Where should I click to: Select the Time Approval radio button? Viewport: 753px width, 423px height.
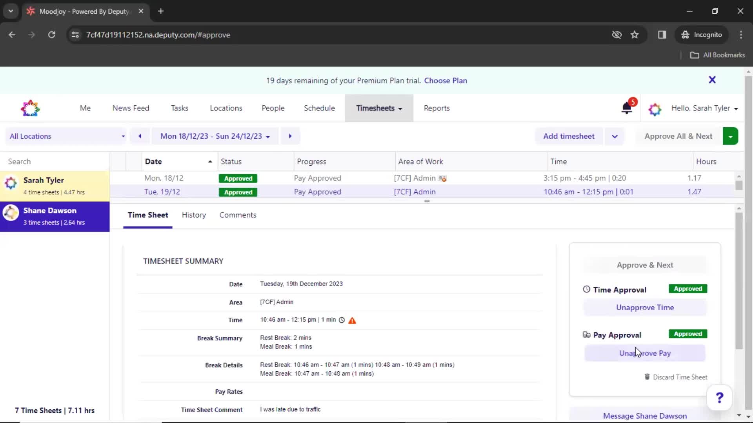586,289
